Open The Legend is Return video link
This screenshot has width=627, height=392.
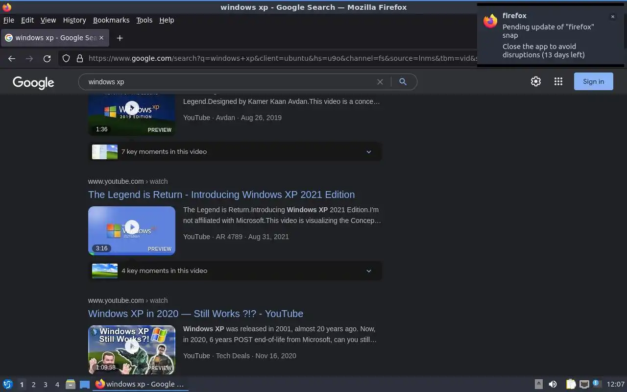(x=221, y=195)
